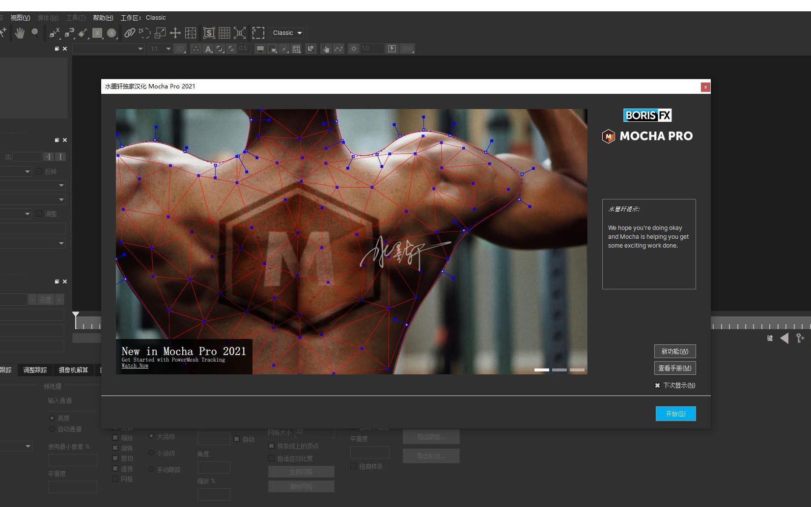Click the lightning proxy icon near 350
Viewport: 811px width, 507px height.
392,48
